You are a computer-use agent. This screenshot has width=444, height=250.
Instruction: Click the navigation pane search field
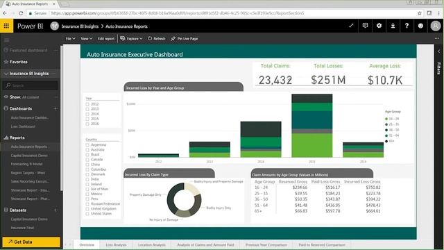(31, 85)
